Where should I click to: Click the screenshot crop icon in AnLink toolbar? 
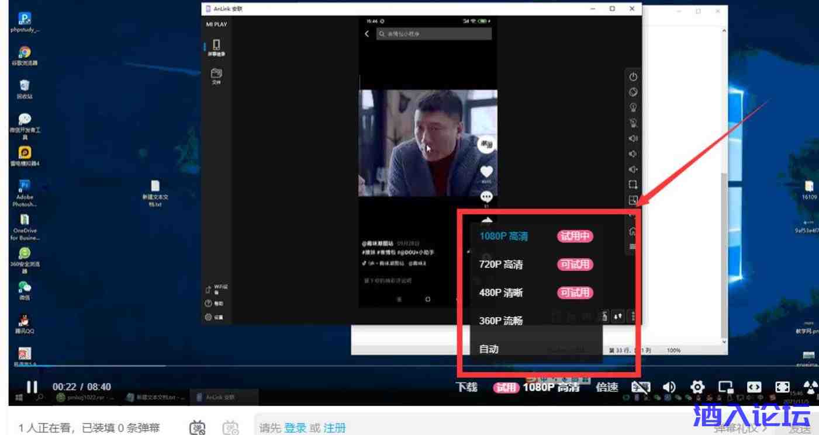click(633, 185)
